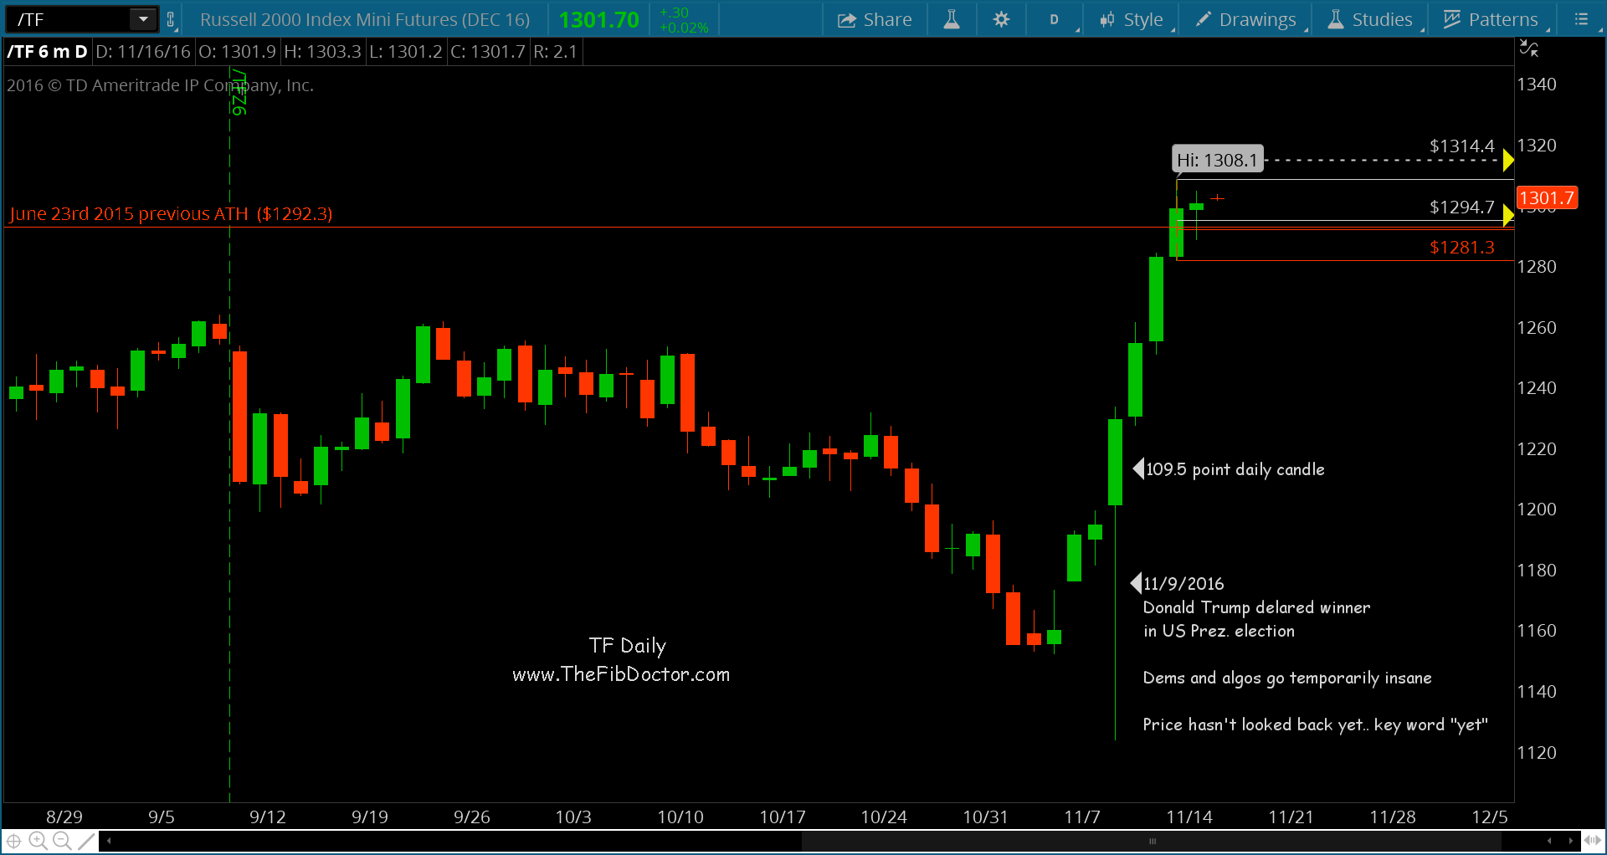Click the inner left arrow near scrollbar right end
Viewport: 1607px width, 855px height.
click(1549, 841)
